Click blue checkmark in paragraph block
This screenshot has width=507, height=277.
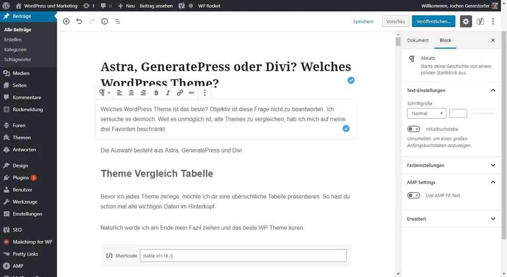tap(346, 129)
